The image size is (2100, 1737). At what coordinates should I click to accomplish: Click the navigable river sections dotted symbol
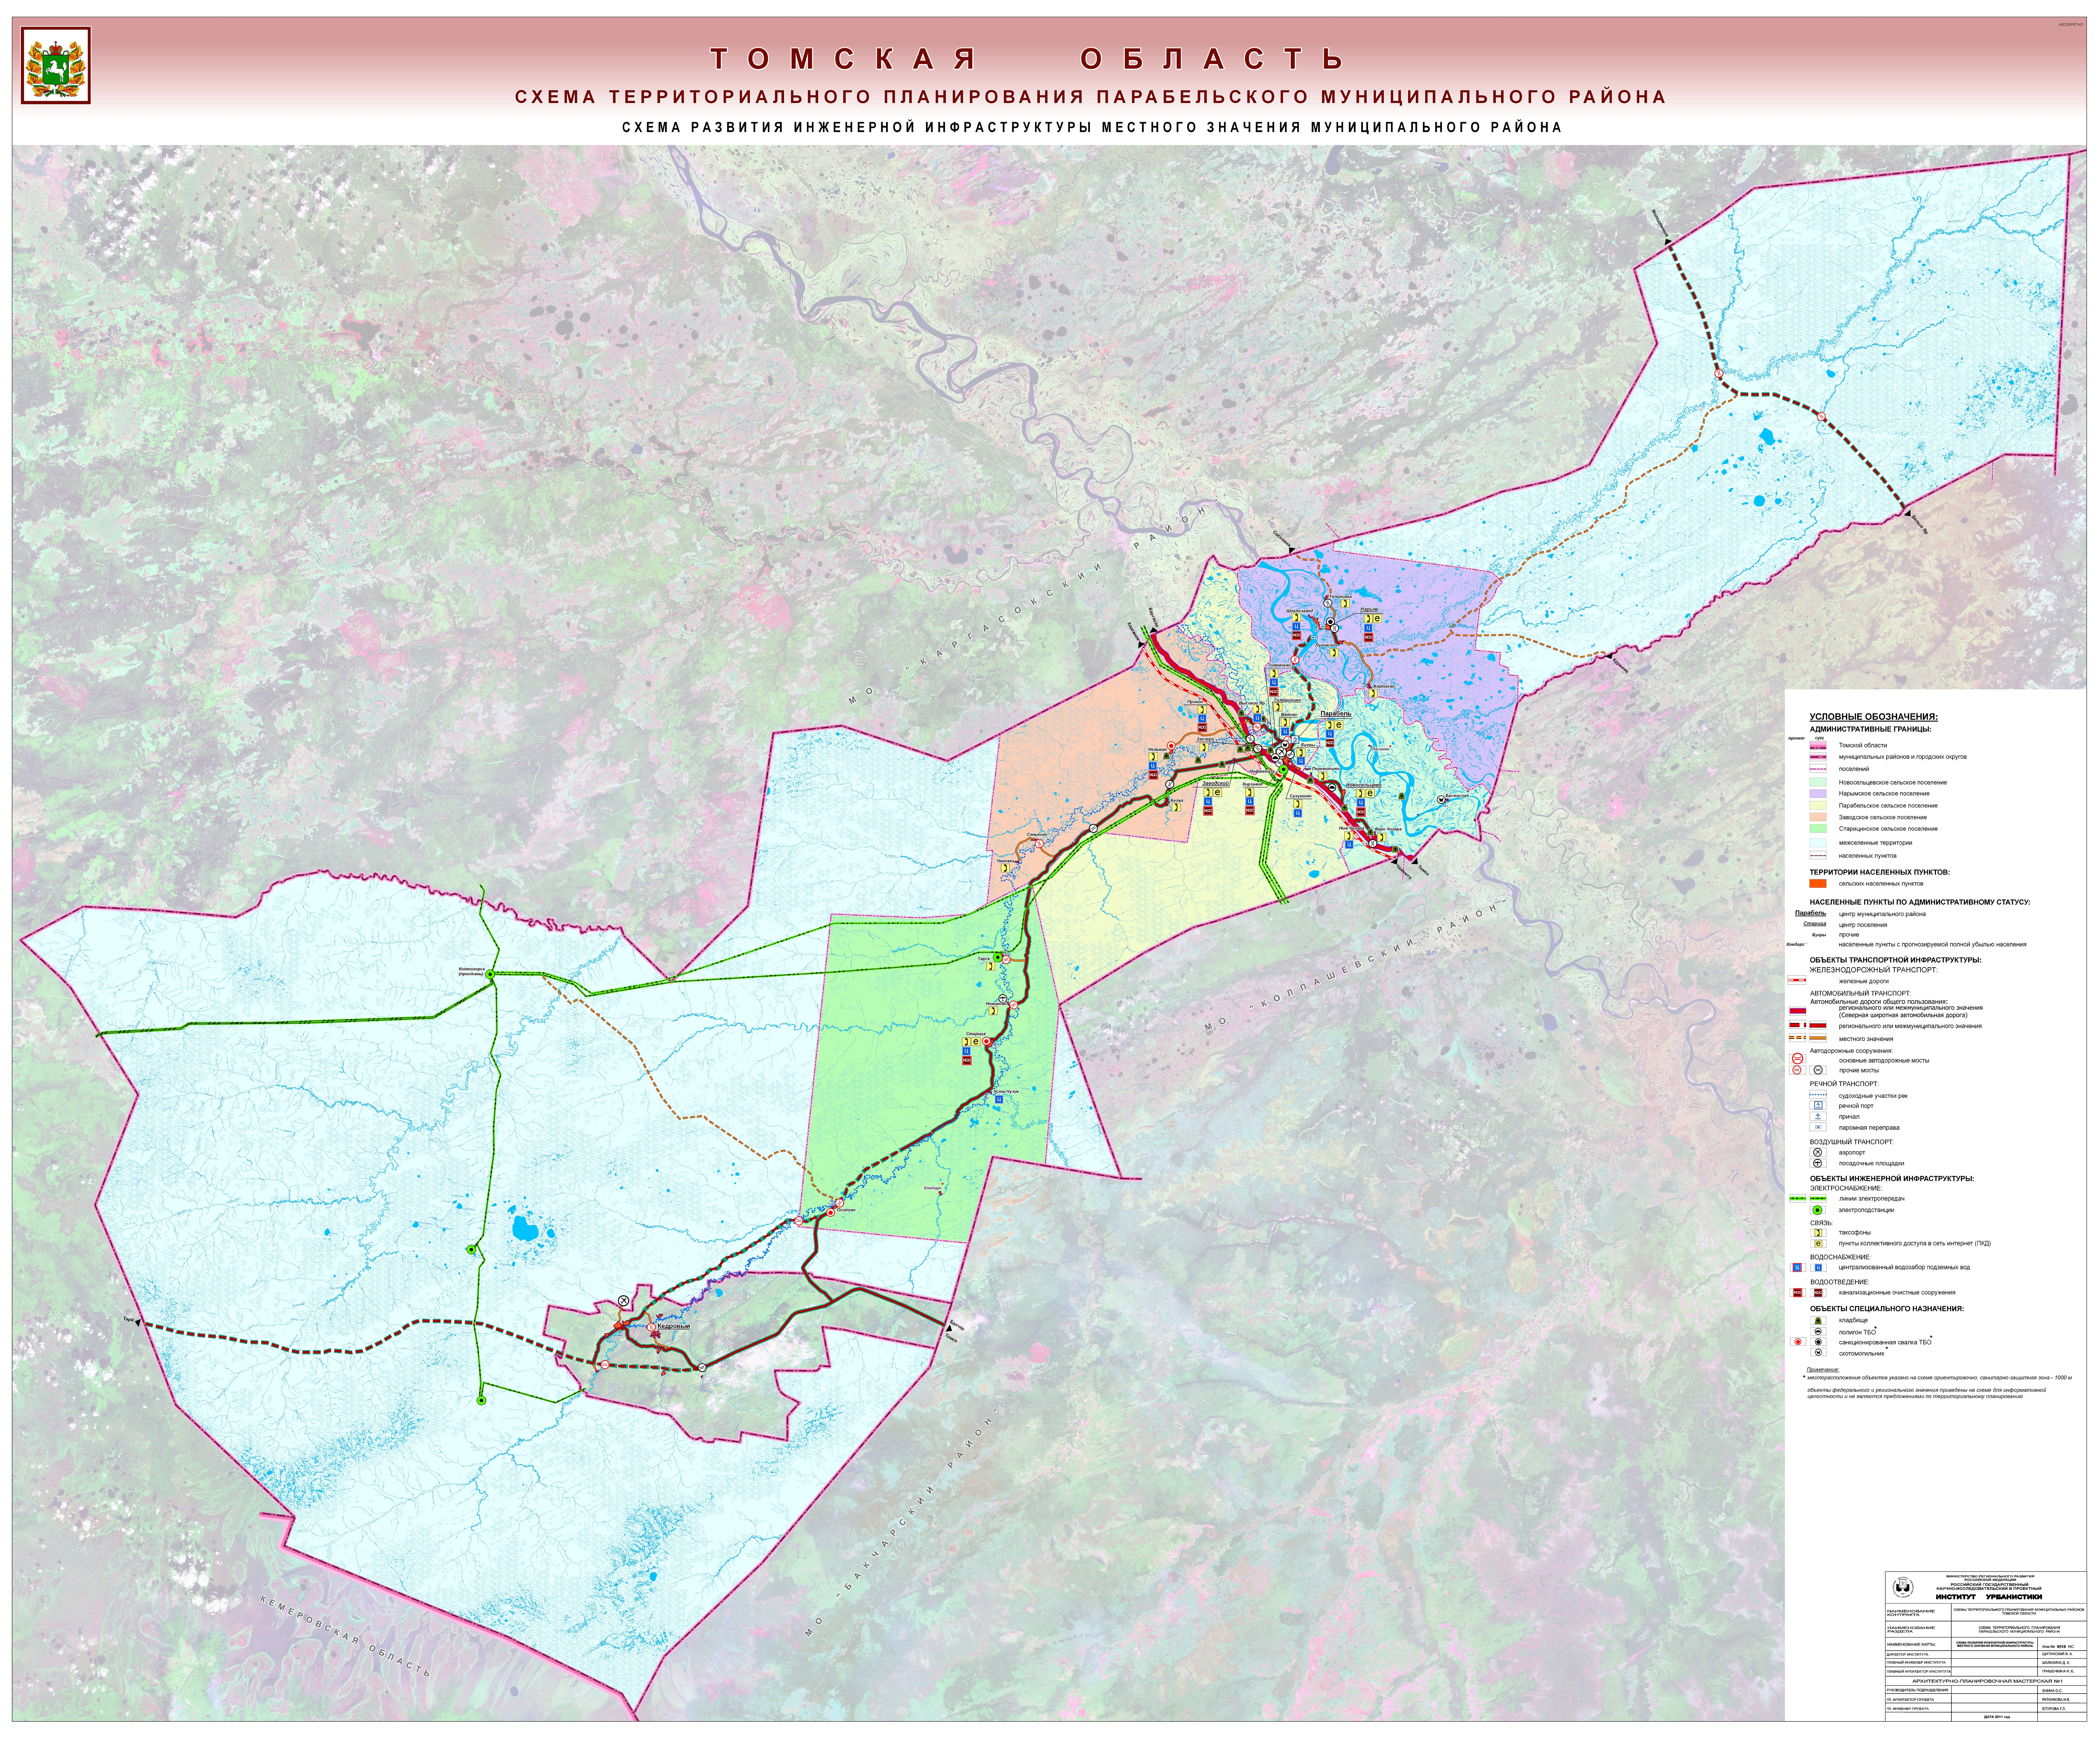[x=1818, y=1095]
